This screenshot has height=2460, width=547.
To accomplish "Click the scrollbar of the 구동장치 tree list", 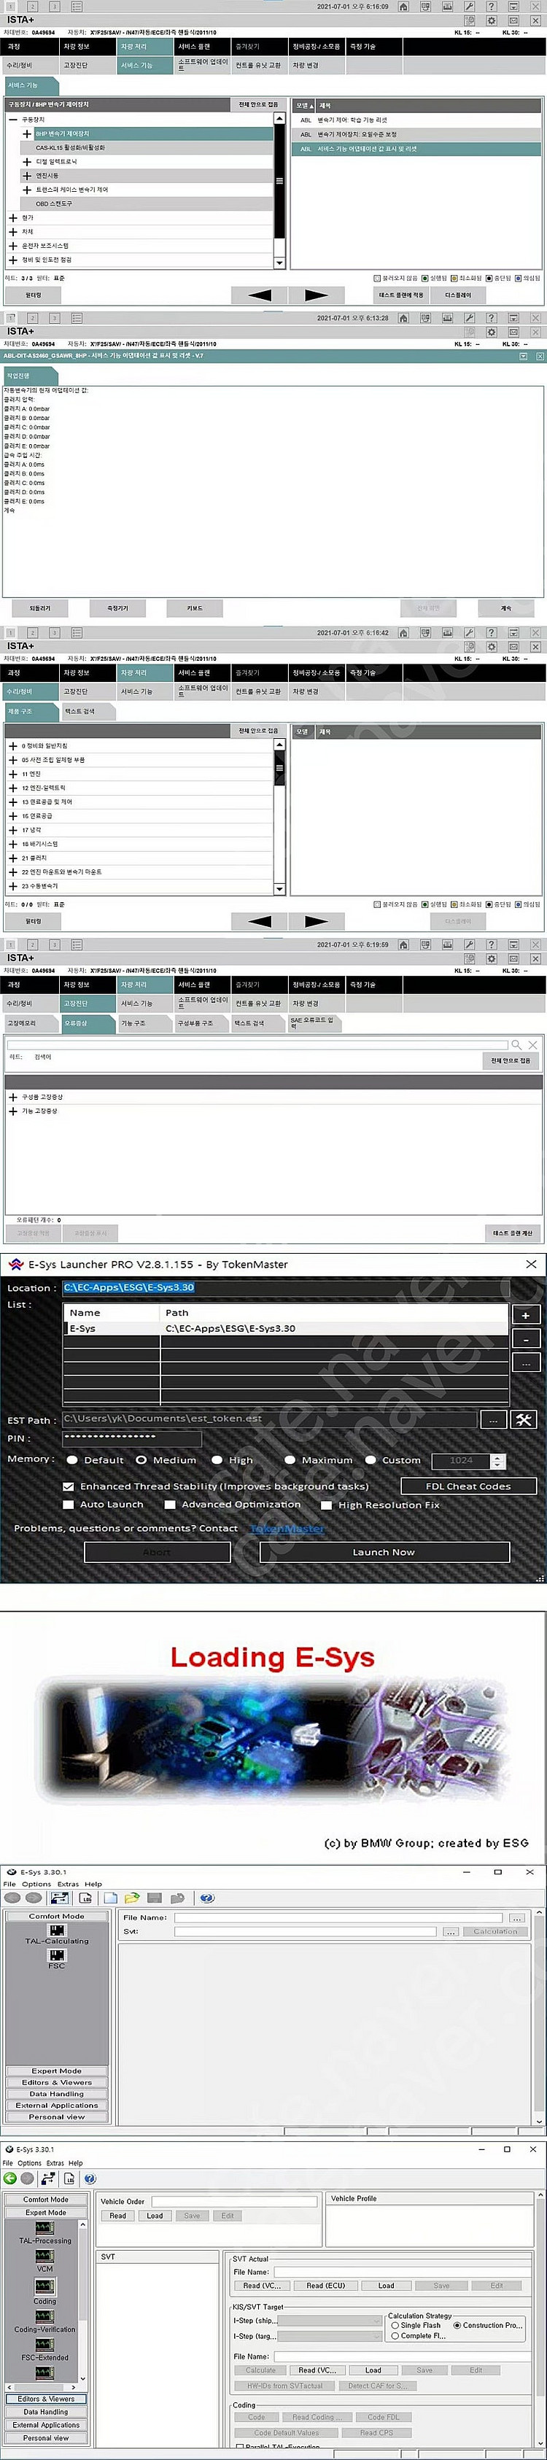I will [279, 190].
